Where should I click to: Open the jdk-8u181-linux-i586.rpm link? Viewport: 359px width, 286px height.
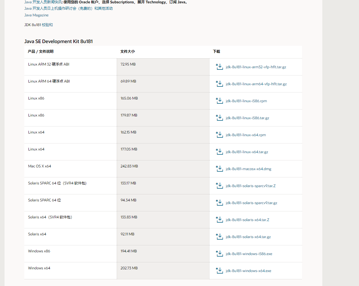coord(246,101)
